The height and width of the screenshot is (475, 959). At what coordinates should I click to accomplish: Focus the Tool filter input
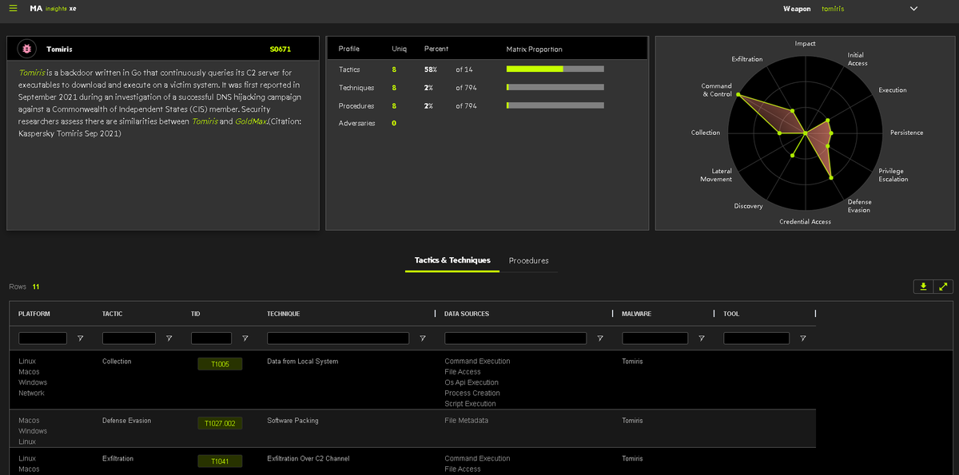tap(757, 338)
